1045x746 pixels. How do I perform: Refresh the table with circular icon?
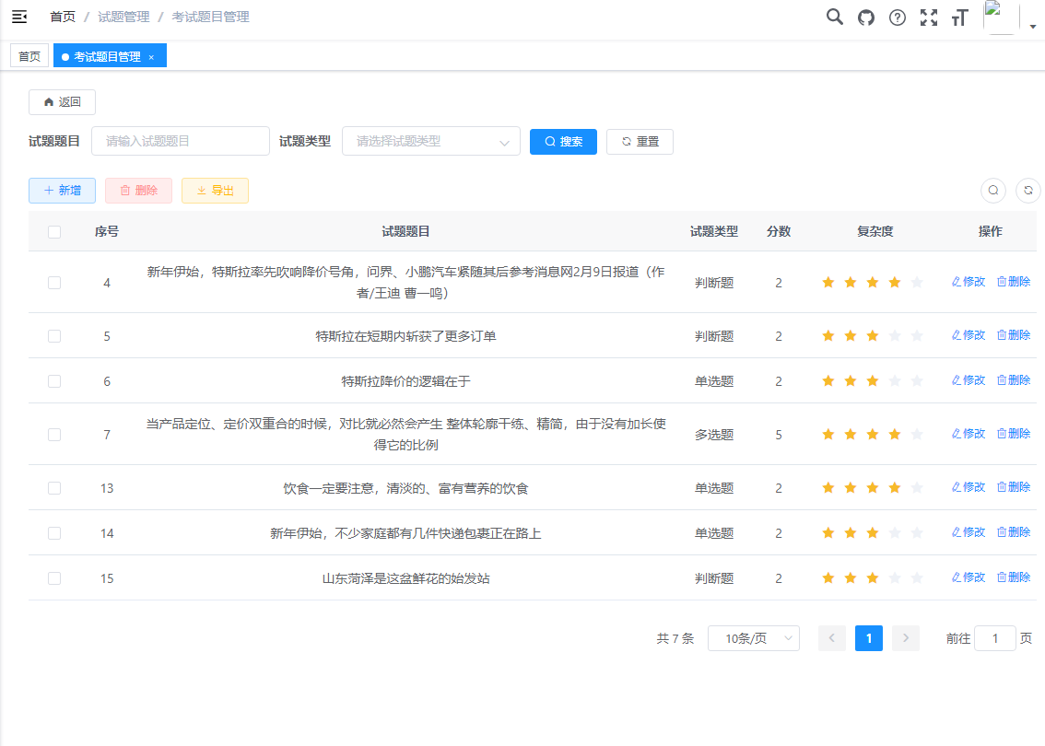[1028, 191]
